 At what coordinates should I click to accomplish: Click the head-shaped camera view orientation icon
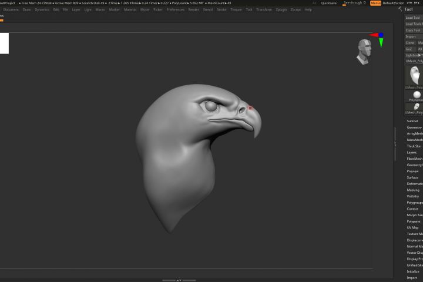363,51
